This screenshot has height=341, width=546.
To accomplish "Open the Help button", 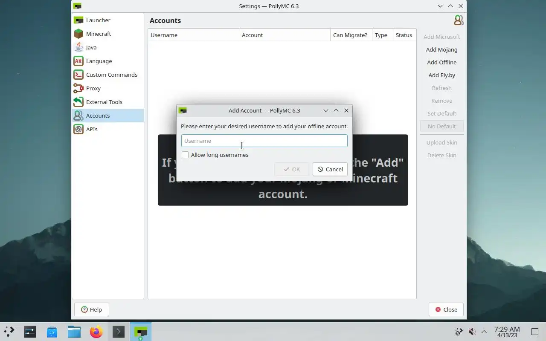I will coord(91,309).
